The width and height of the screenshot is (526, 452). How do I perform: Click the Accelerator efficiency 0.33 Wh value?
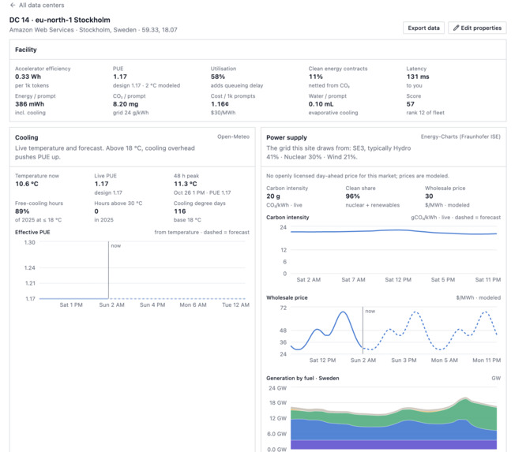28,77
